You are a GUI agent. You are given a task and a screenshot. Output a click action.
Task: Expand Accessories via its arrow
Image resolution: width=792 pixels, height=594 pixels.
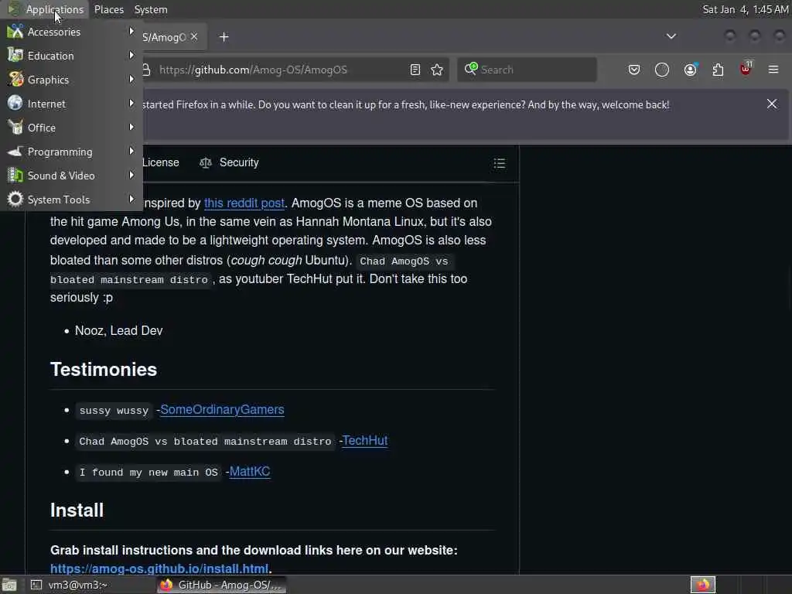point(131,31)
